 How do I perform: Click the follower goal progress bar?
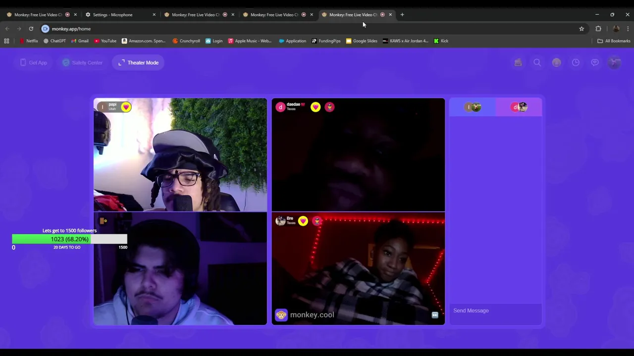click(70, 239)
